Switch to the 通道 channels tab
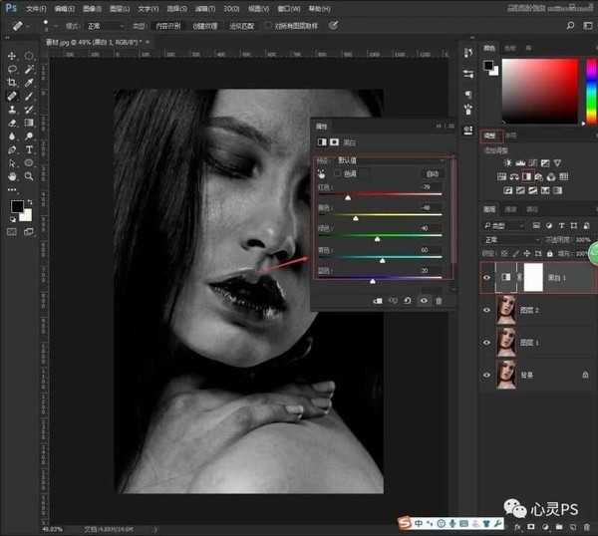Screen dimensions: 598x536 point(510,209)
